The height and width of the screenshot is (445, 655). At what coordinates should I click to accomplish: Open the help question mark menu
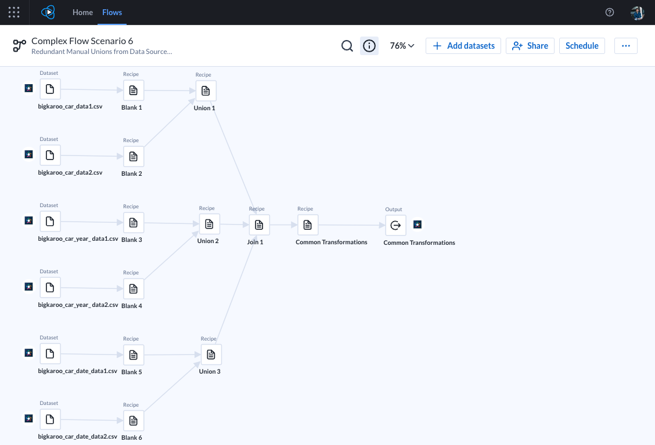coord(609,12)
